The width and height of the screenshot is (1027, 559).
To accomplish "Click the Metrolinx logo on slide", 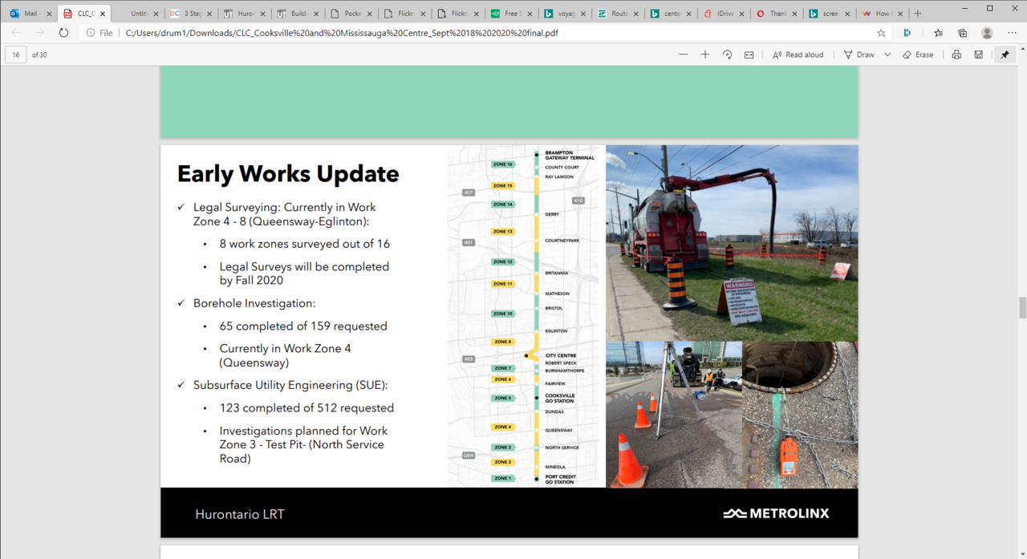I will point(776,513).
